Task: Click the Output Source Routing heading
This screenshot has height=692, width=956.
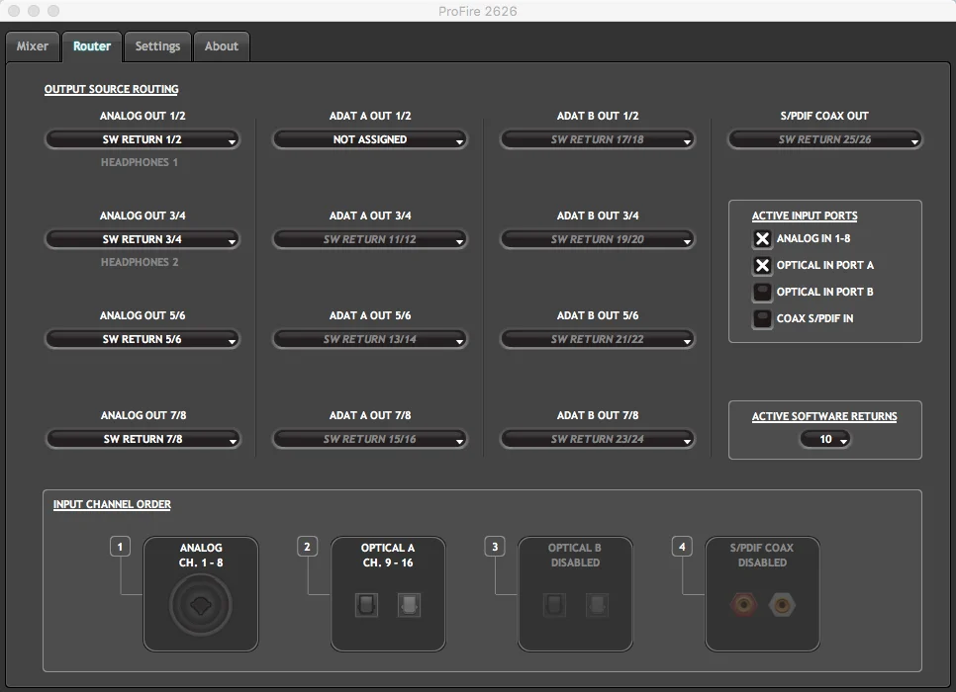Action: (112, 90)
